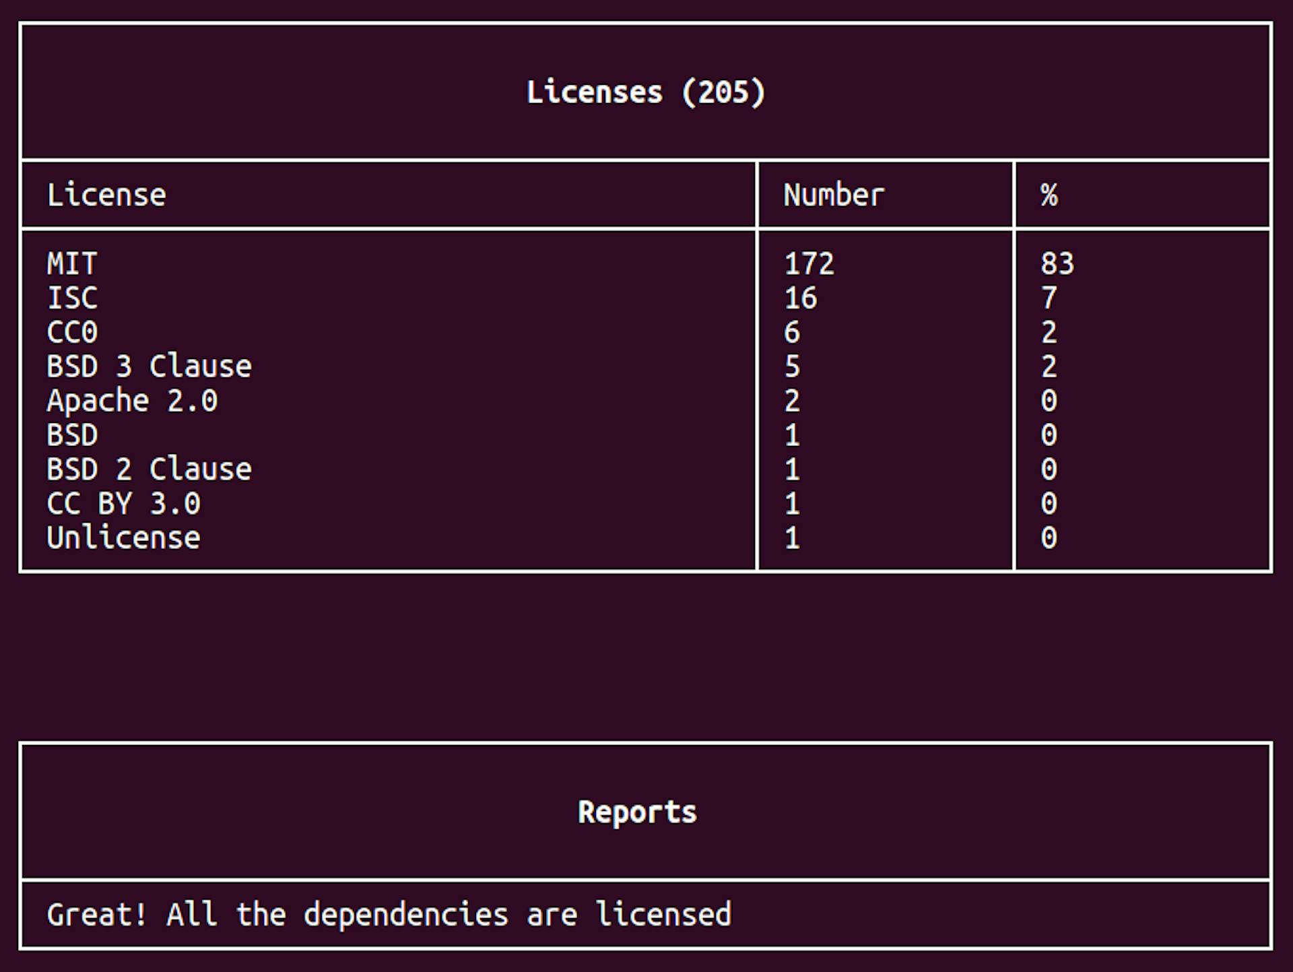Click the CC0 license name
Viewport: 1293px width, 972px height.
point(72,332)
